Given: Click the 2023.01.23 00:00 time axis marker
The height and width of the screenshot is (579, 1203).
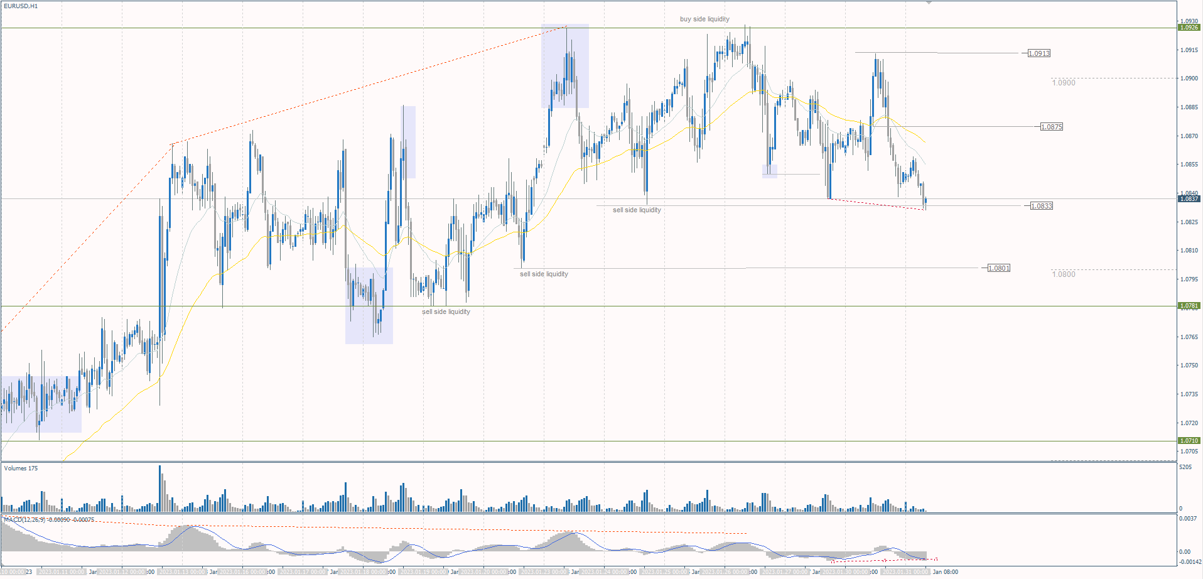Looking at the screenshot, I should [x=544, y=572].
